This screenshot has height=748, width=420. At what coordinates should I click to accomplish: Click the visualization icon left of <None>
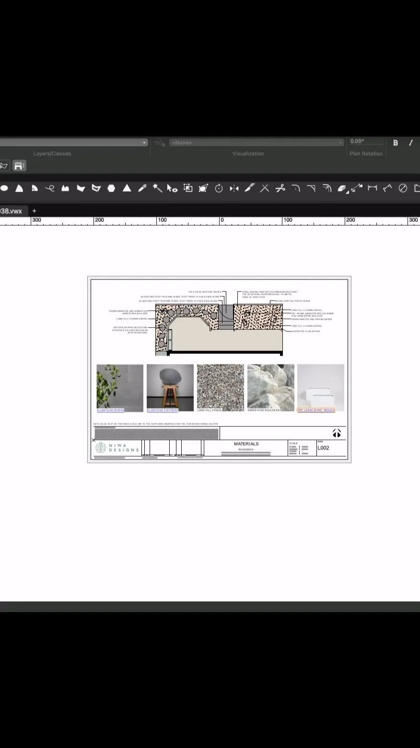[x=160, y=143]
